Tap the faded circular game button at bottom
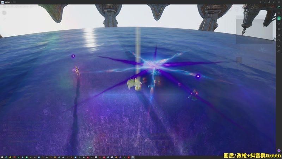The image size is (282, 159). click(90, 151)
